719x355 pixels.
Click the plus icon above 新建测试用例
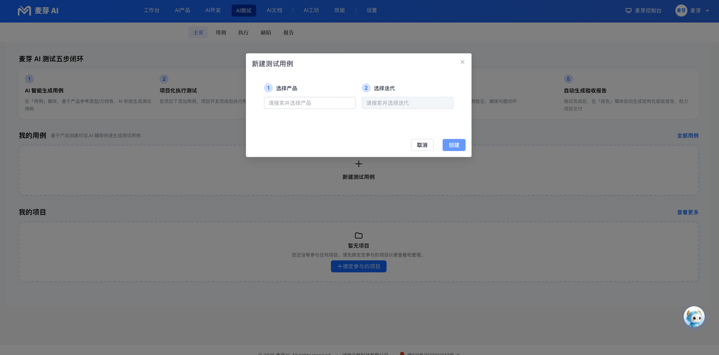[x=358, y=164]
